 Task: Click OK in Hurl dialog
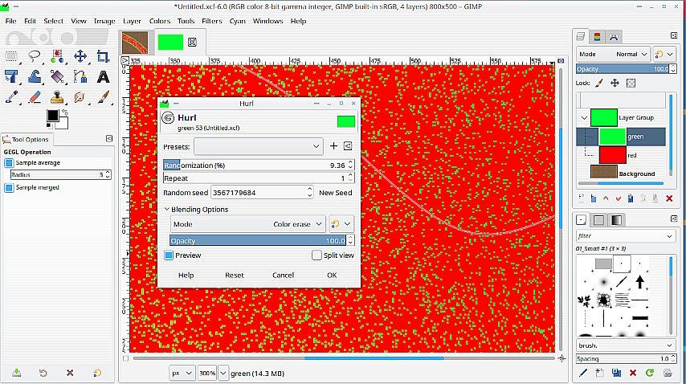tap(332, 275)
